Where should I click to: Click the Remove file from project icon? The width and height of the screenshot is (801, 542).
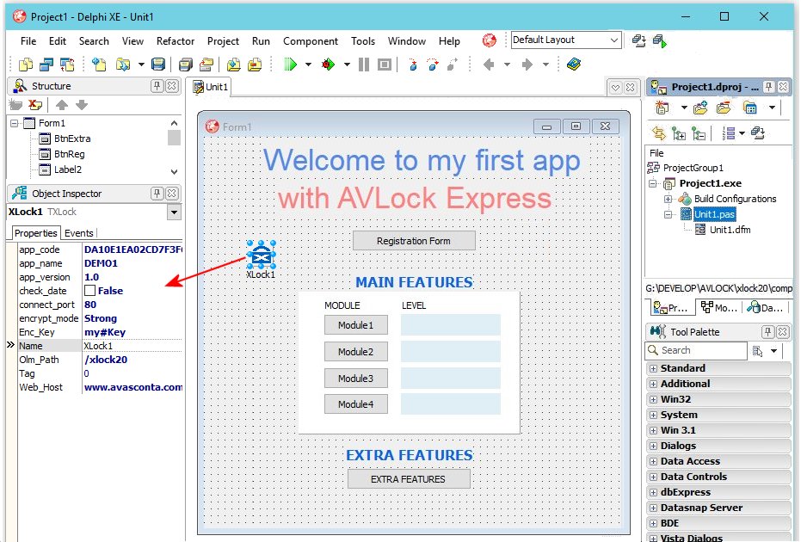click(255, 65)
